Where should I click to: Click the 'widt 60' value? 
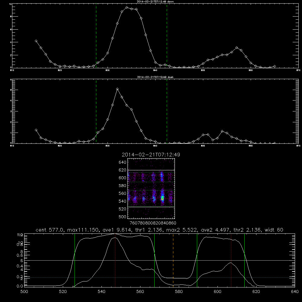point(274,230)
